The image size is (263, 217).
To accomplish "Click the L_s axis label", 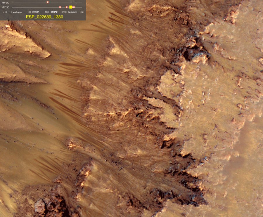I will click(x=5, y=12).
